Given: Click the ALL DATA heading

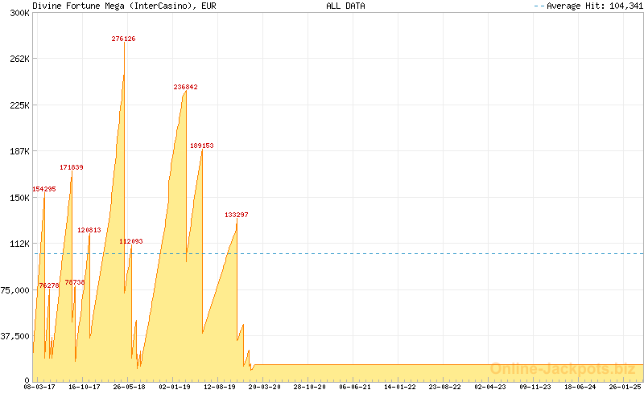Looking at the screenshot, I should click(345, 6).
